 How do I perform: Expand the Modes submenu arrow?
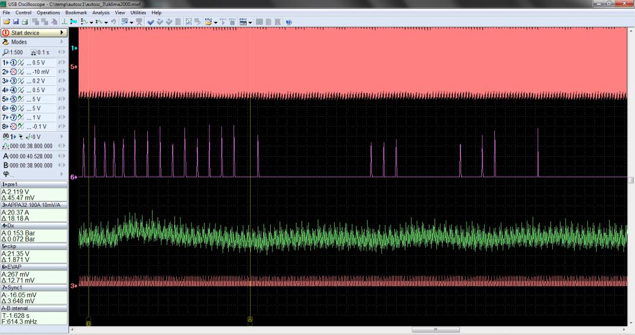tap(61, 43)
